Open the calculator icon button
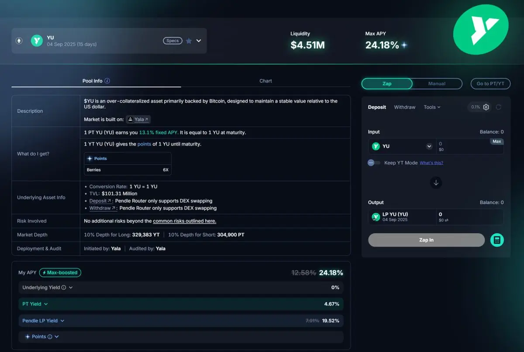The width and height of the screenshot is (524, 352). click(497, 240)
